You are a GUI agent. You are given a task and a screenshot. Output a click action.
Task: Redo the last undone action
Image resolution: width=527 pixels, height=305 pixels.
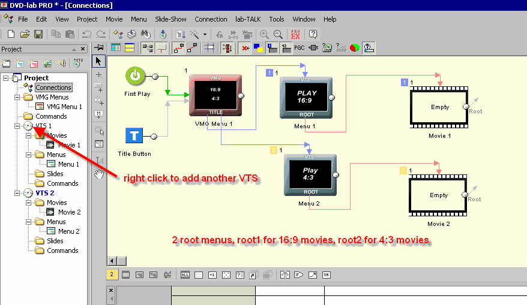point(101,34)
